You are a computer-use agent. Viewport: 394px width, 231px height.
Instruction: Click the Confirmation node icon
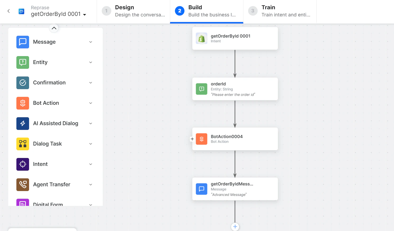tap(22, 83)
